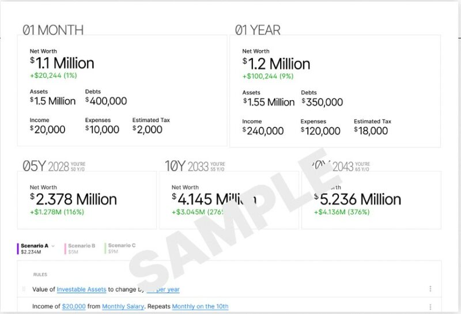The height and width of the screenshot is (314, 461).
Task: Click the Investable Assets link
Action: [81, 289]
